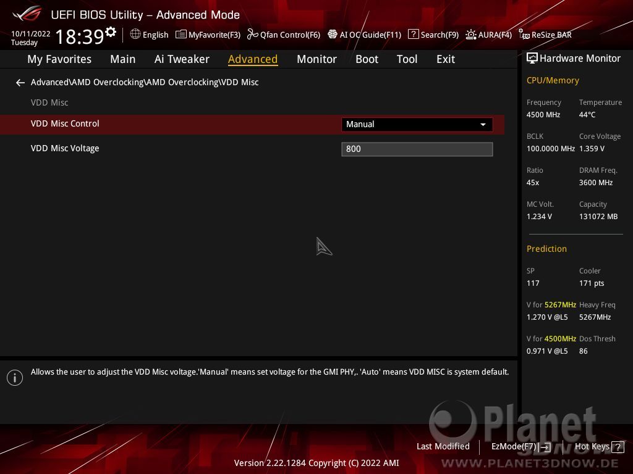This screenshot has width=633, height=474.
Task: Click the AURA lighting icon
Action: point(470,35)
